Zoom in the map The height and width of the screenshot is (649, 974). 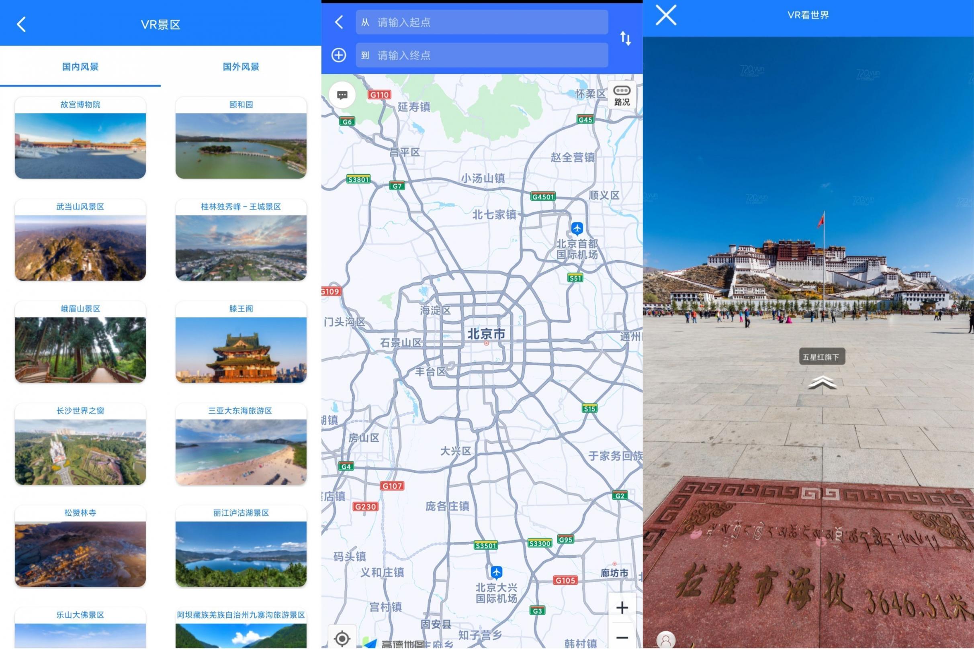[x=622, y=608]
